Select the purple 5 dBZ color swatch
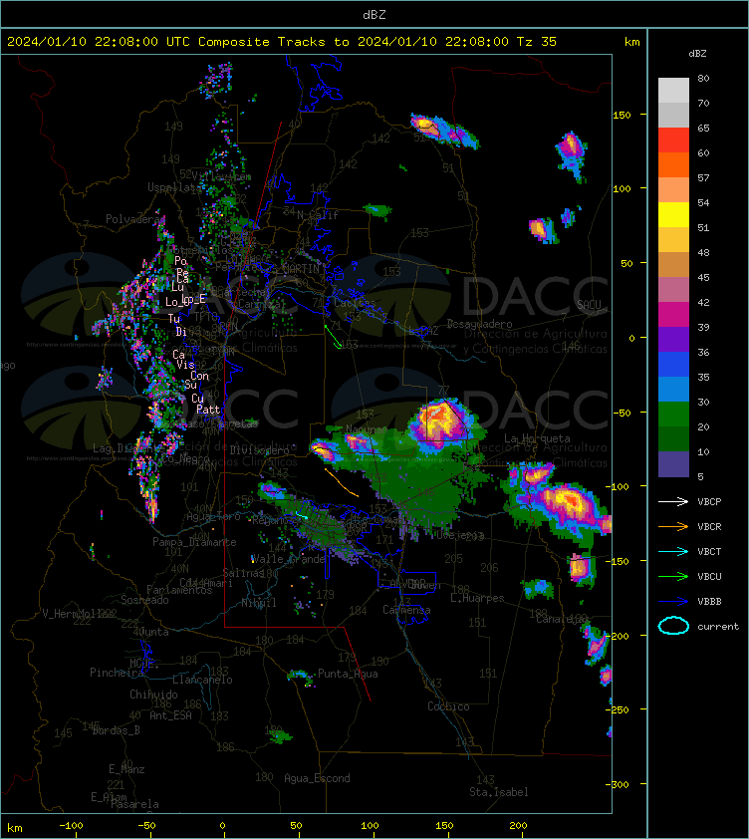This screenshot has height=839, width=749. pos(673,464)
